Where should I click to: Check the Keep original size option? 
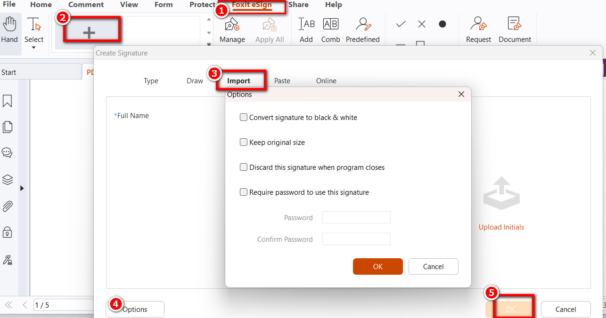pos(244,142)
